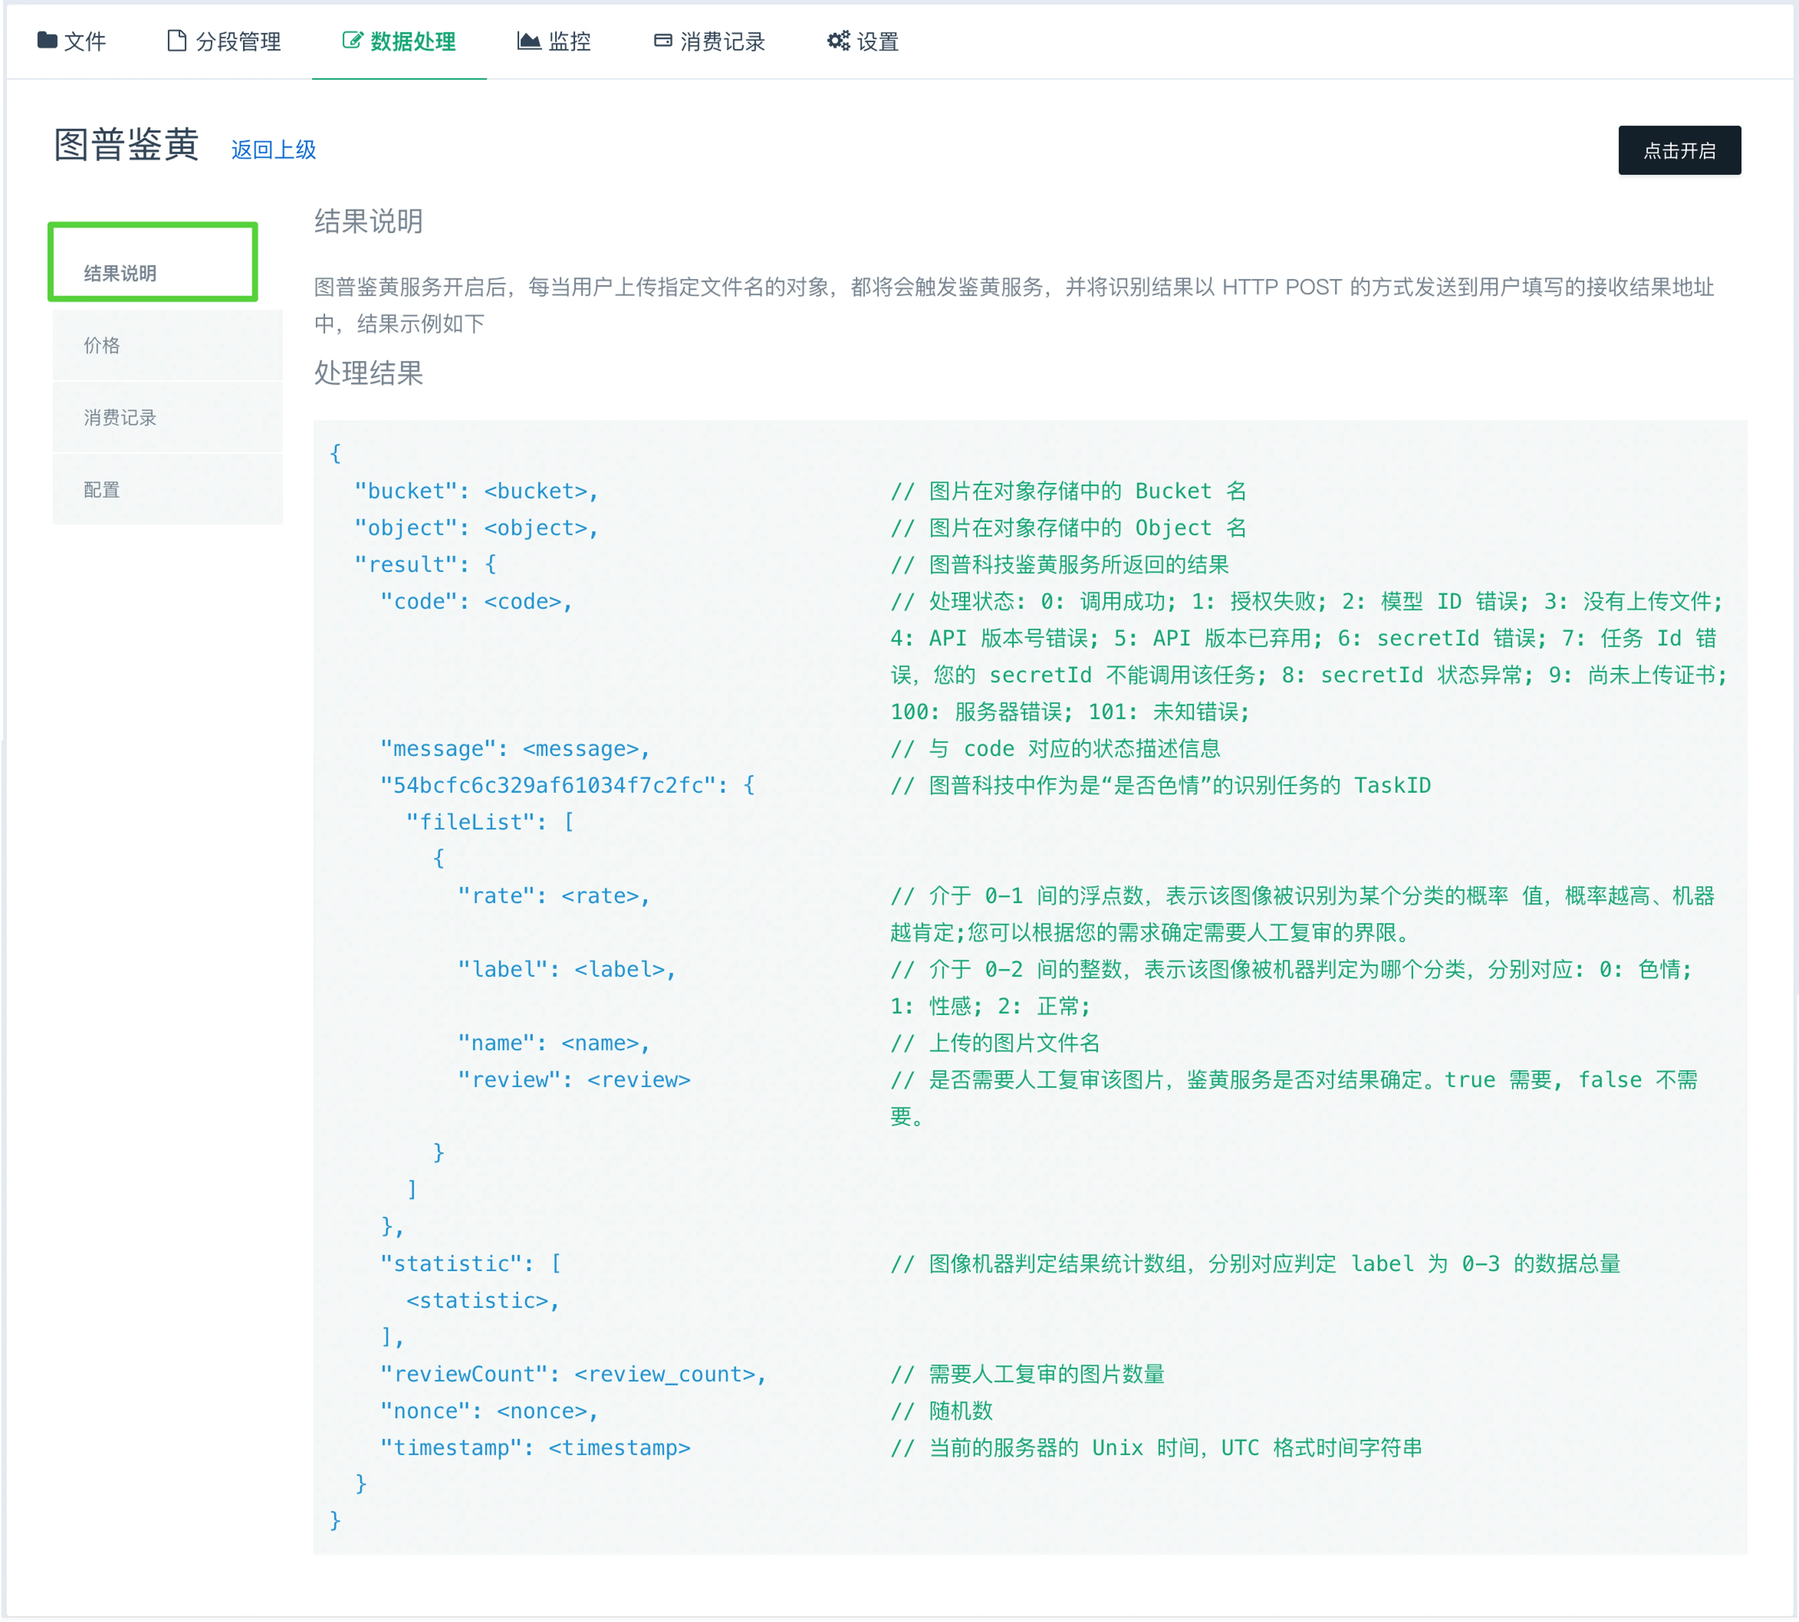The image size is (1799, 1622).
Task: Click the "rate": <rate> line
Action: [553, 896]
